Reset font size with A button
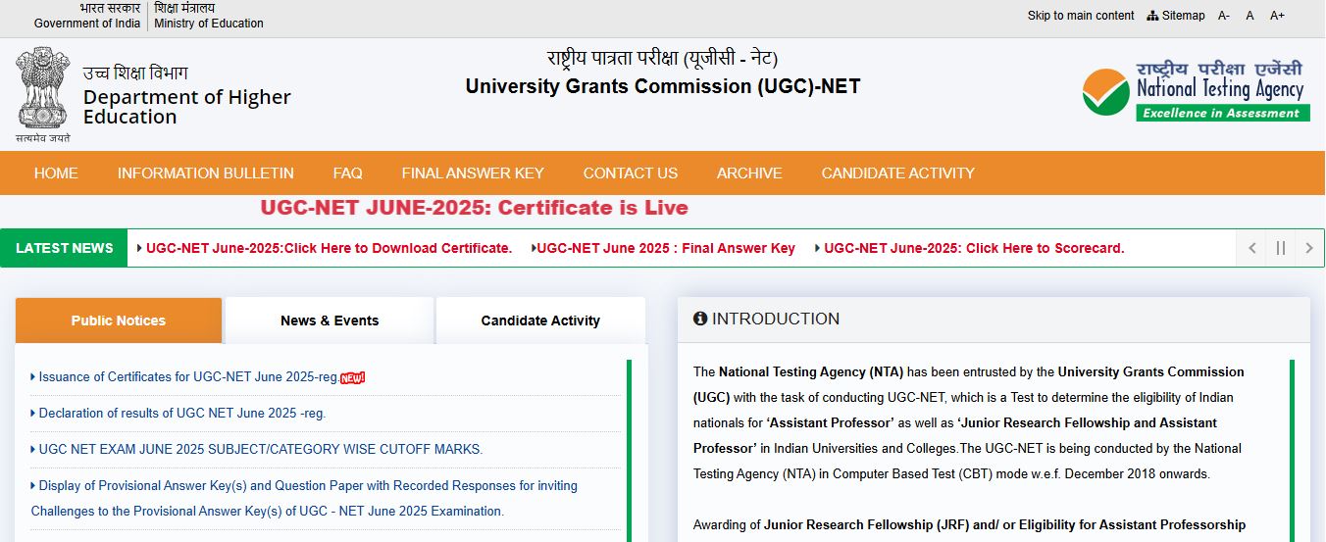This screenshot has height=542, width=1326. click(1250, 16)
